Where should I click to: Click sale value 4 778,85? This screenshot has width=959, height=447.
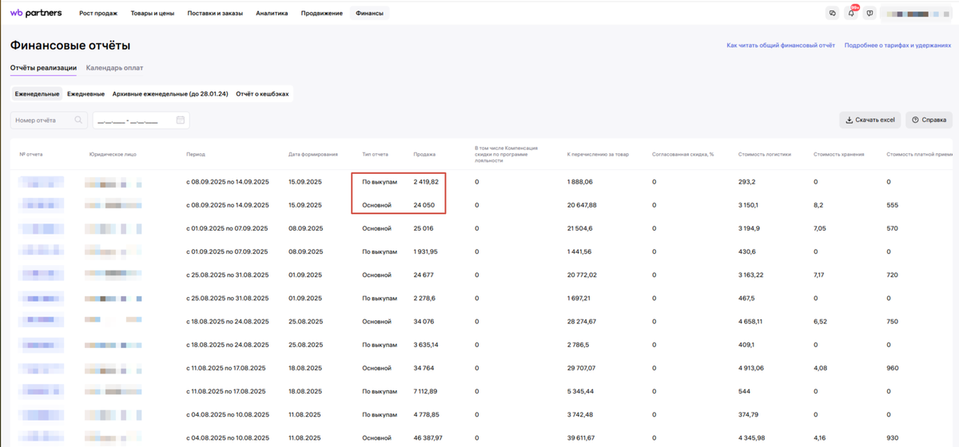[426, 414]
